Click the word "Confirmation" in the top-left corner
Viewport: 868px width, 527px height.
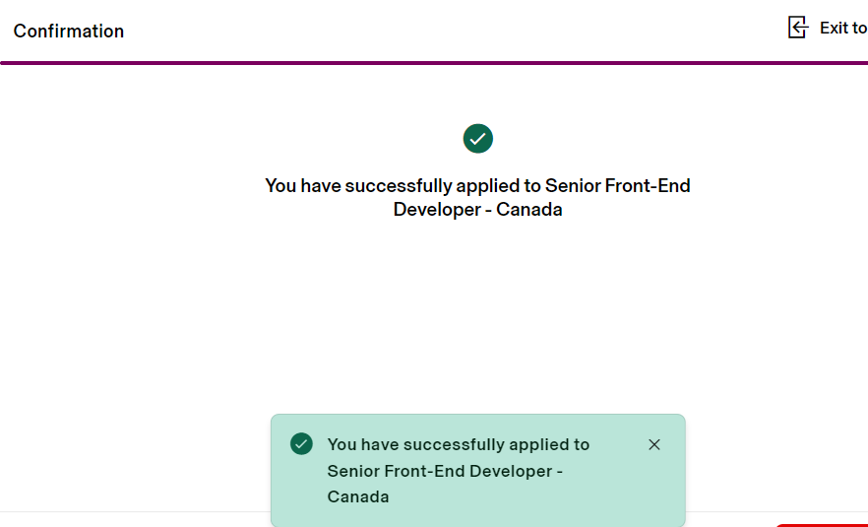[x=69, y=32]
